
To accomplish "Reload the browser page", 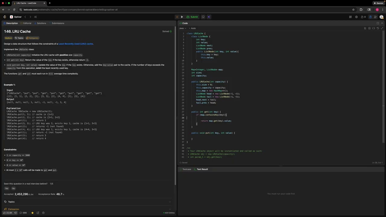I will click(x=14, y=10).
